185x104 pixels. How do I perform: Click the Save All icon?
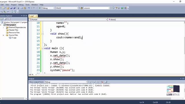(x=14, y=8)
